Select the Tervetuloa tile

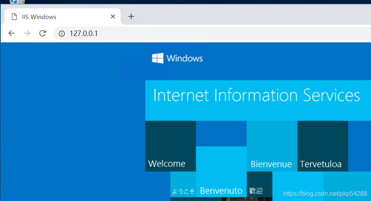[323, 146]
